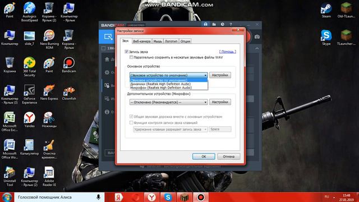The height and width of the screenshot is (202, 359).
Task: Launch Yandex browser desktop icon
Action: tap(29, 120)
